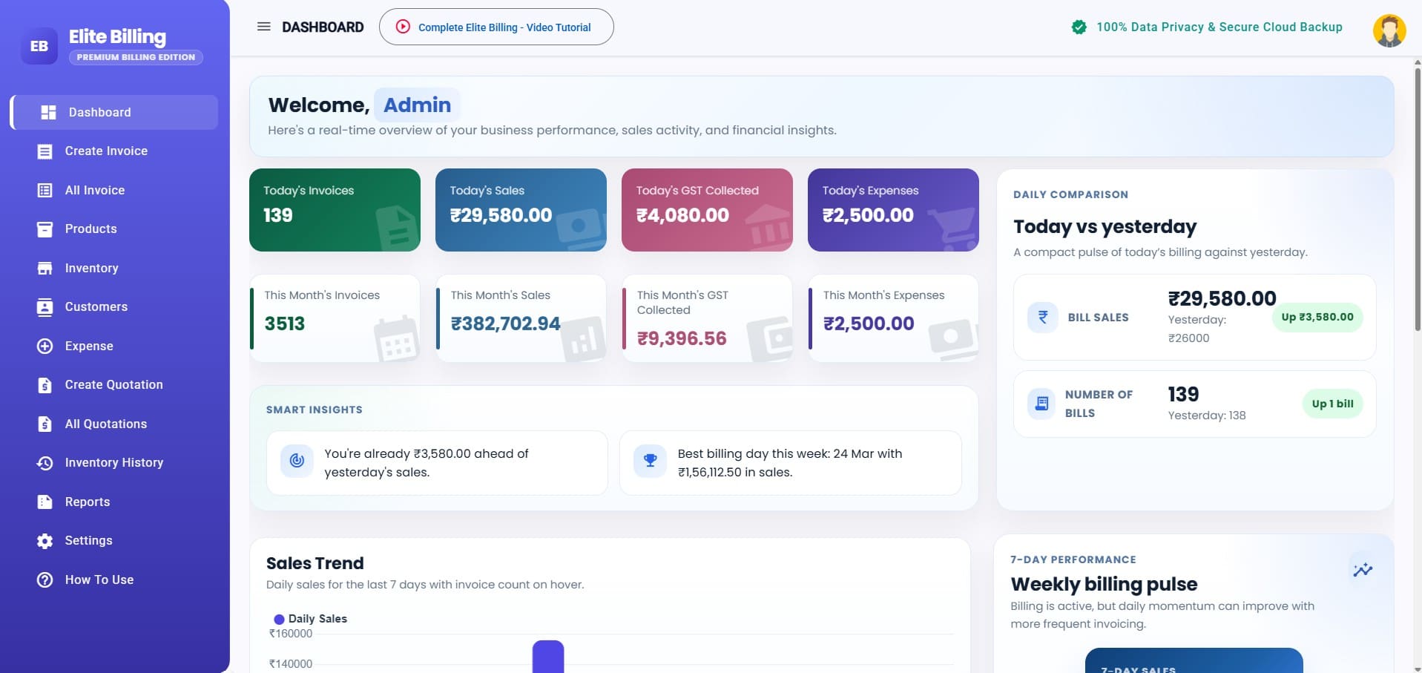Image resolution: width=1422 pixels, height=673 pixels.
Task: Click the Daily Sales legend color dot
Action: [279, 618]
